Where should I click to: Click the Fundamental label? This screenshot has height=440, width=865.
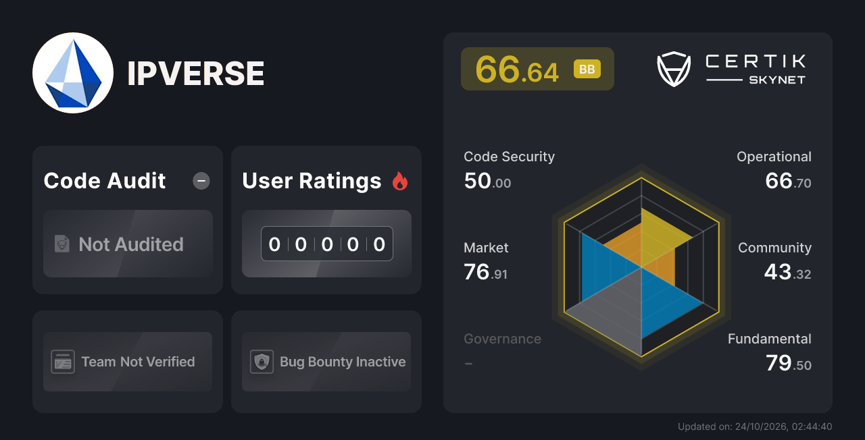point(770,339)
